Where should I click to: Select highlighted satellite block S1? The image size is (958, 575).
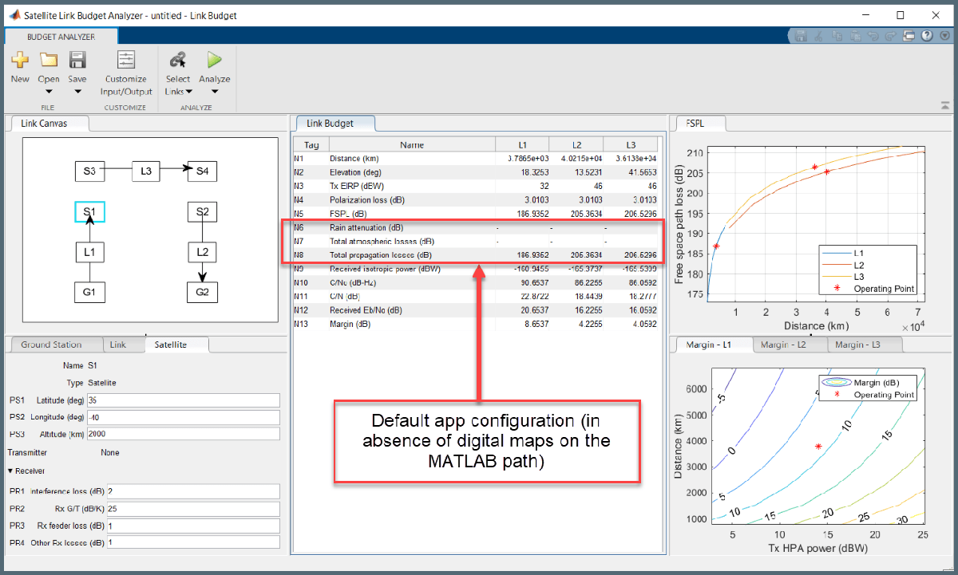pos(89,212)
